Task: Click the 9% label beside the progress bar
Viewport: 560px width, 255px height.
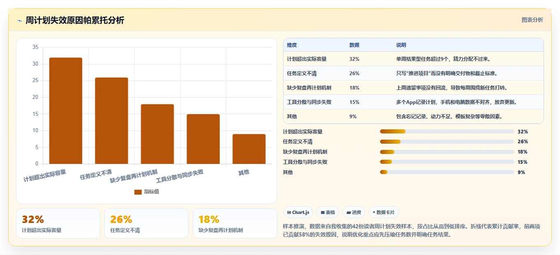Action: coord(521,172)
